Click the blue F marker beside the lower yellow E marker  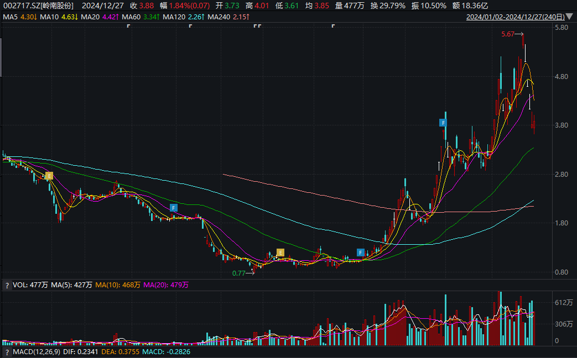pyautogui.click(x=361, y=252)
